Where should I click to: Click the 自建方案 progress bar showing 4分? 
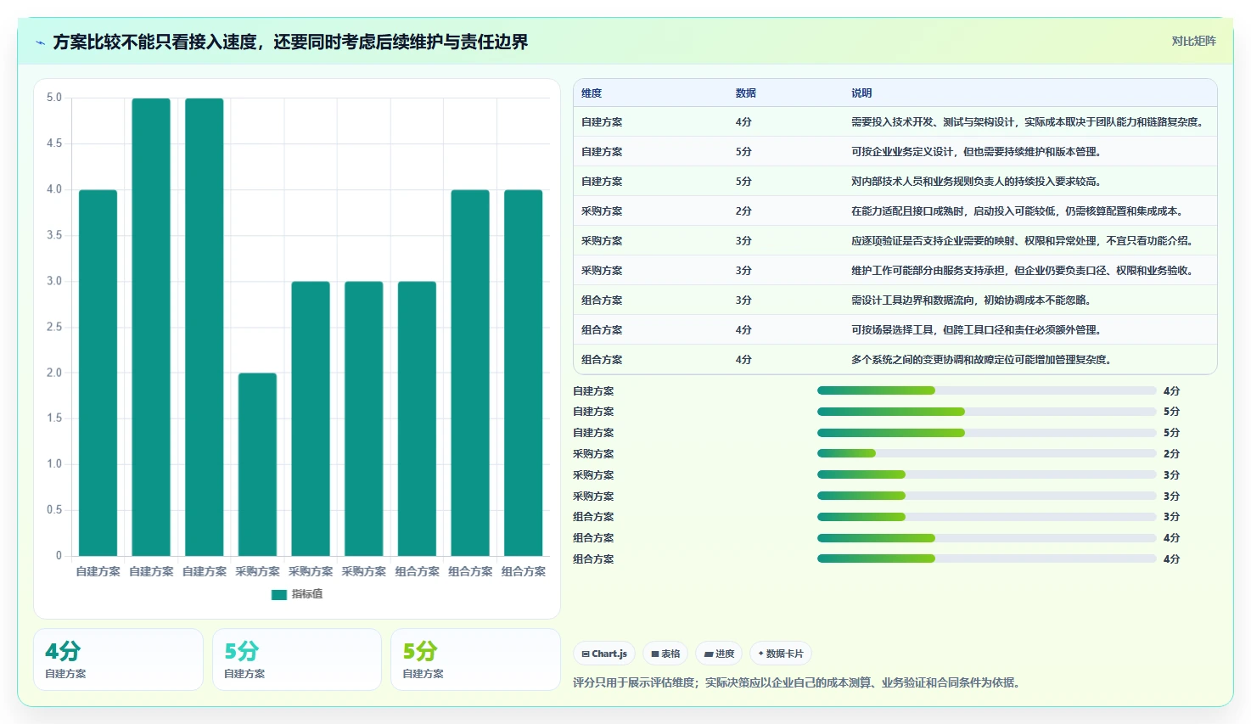click(x=986, y=390)
